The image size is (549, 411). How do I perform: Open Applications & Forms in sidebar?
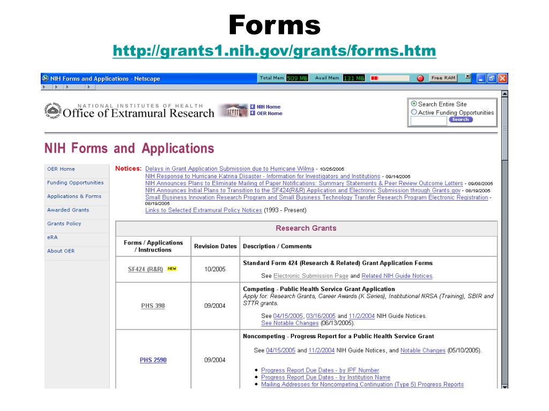[74, 196]
